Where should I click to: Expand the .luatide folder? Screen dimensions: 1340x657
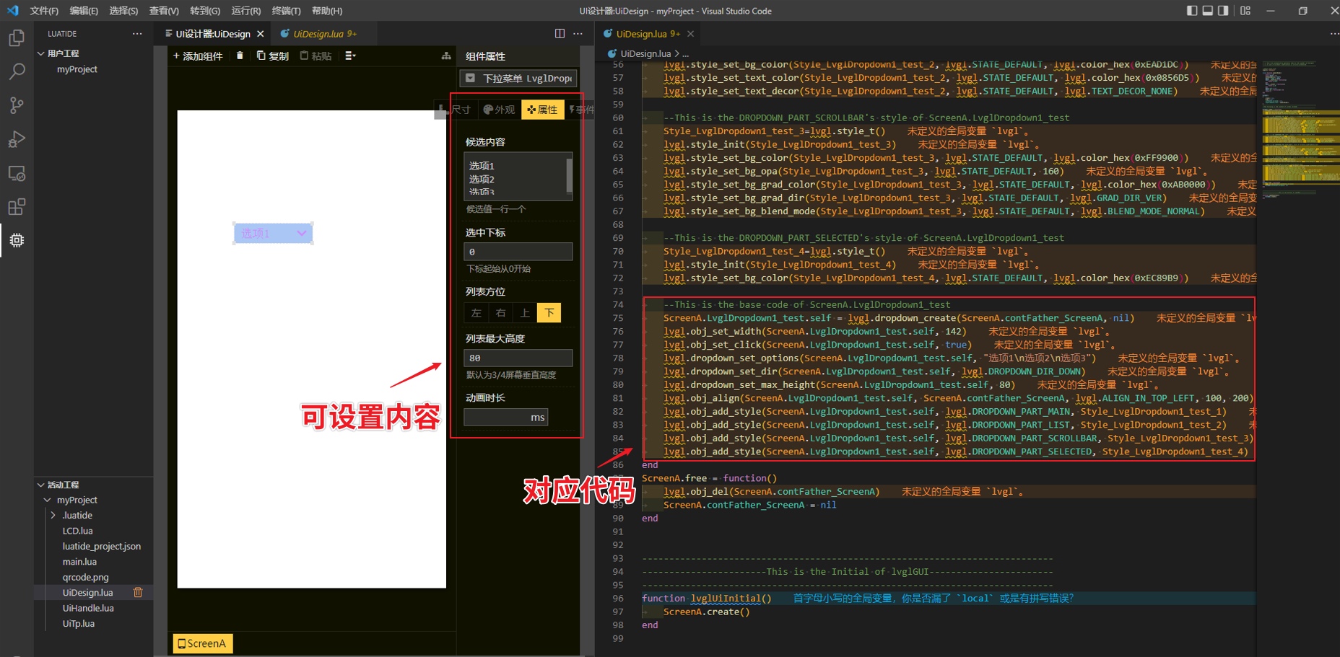tap(53, 515)
